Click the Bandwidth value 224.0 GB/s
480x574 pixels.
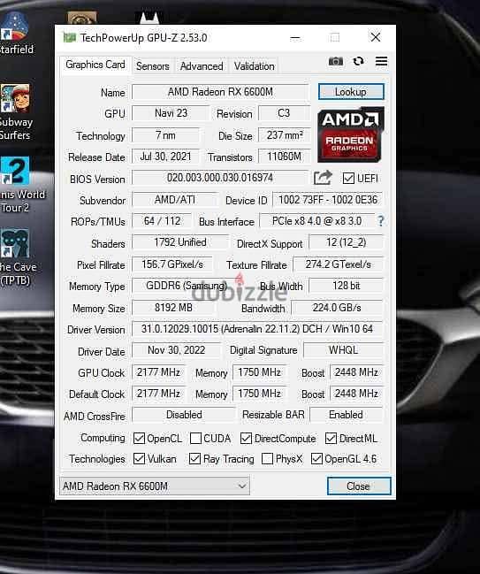(337, 308)
